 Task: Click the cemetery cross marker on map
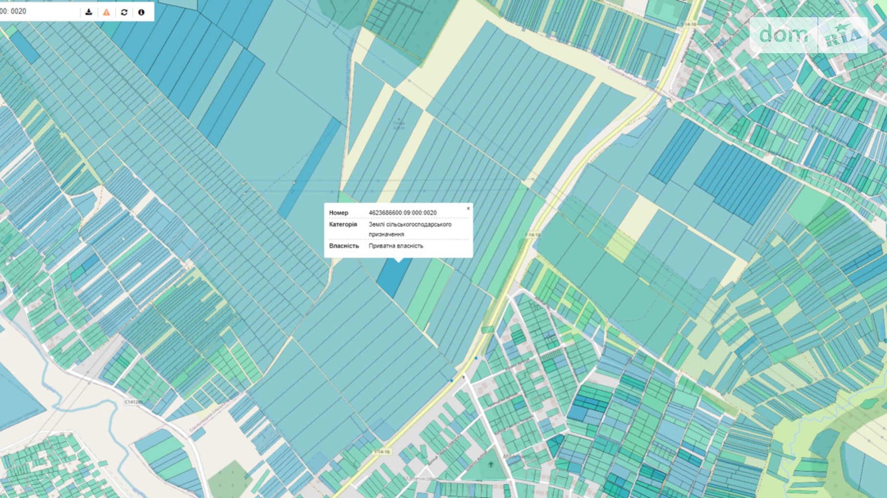click(490, 464)
